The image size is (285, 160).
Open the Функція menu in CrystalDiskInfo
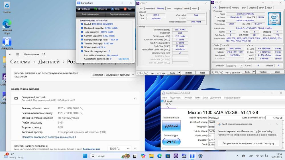(188, 98)
